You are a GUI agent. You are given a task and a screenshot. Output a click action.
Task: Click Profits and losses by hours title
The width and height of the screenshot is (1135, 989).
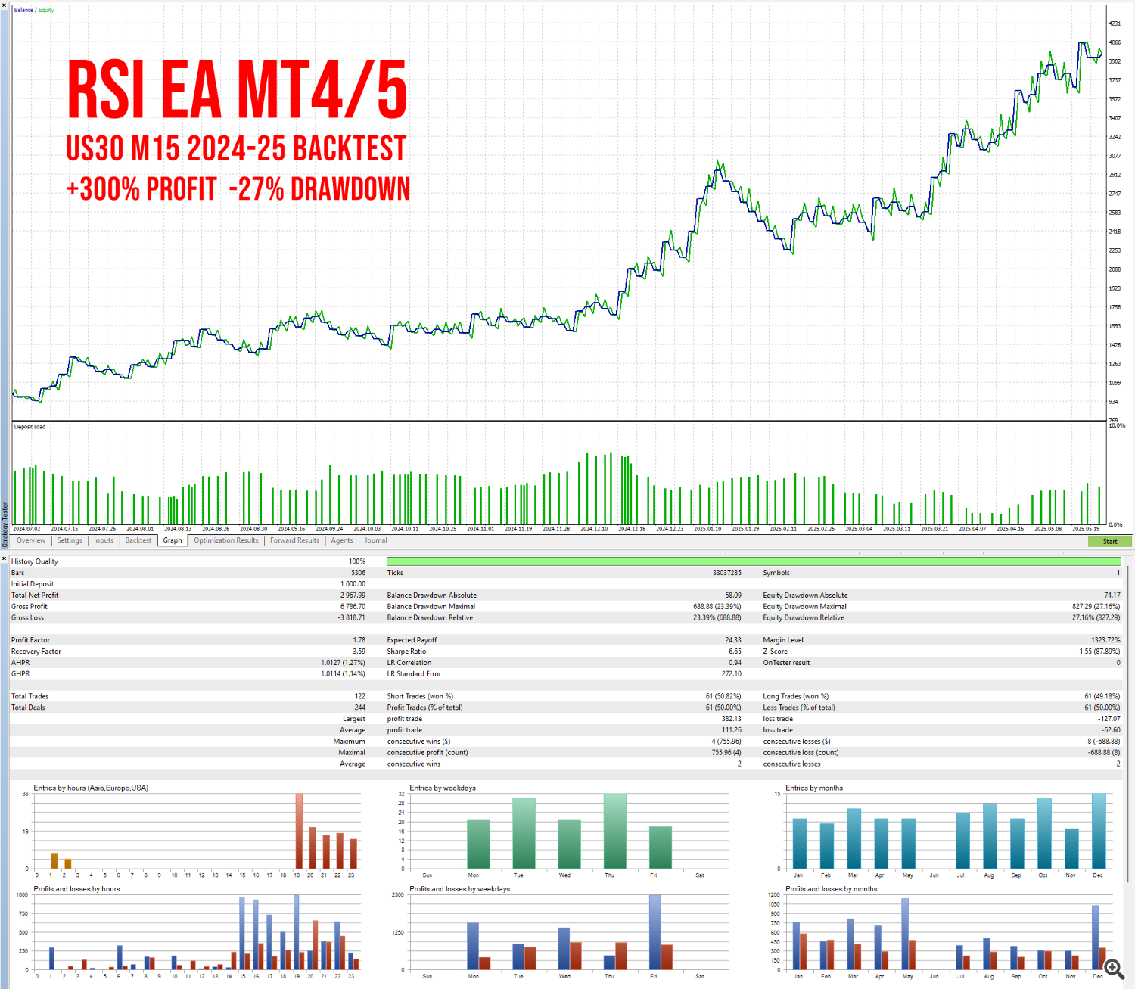(x=76, y=890)
